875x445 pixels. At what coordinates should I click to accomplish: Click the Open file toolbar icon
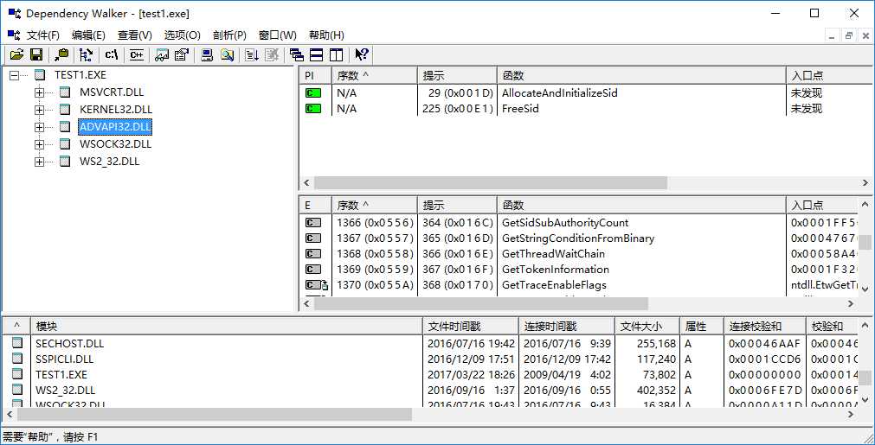coord(16,54)
